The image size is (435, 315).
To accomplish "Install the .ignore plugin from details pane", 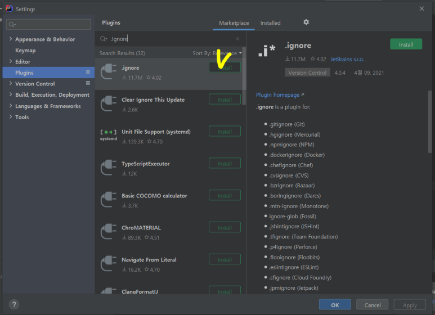I will pos(406,44).
